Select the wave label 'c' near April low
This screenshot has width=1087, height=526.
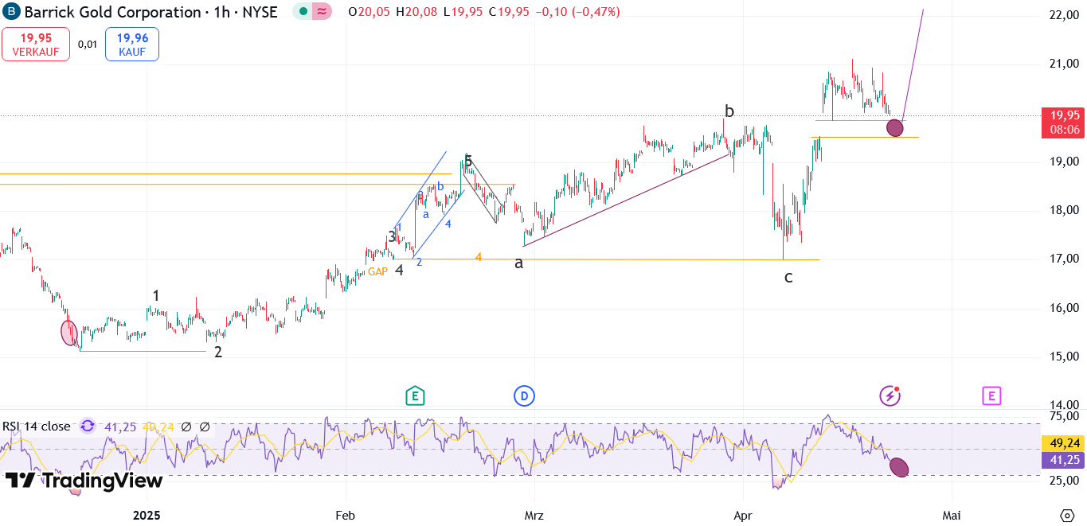[x=788, y=277]
